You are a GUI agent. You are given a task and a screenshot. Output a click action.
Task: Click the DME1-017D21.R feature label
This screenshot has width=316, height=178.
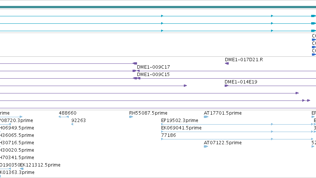[244, 60]
